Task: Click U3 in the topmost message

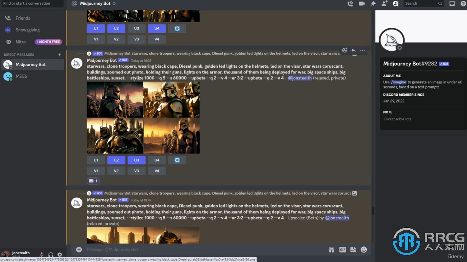Action: click(136, 28)
